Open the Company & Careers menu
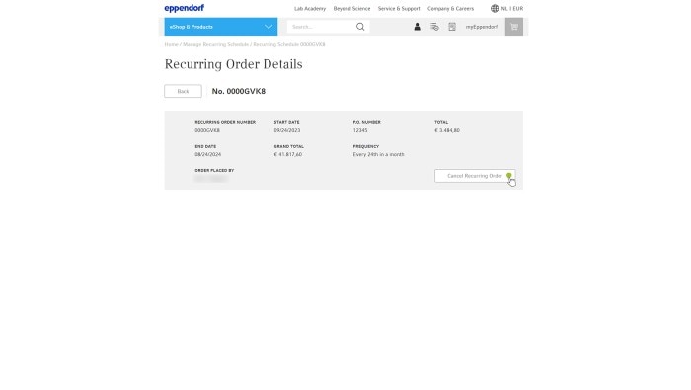The image size is (691, 390). tap(450, 8)
